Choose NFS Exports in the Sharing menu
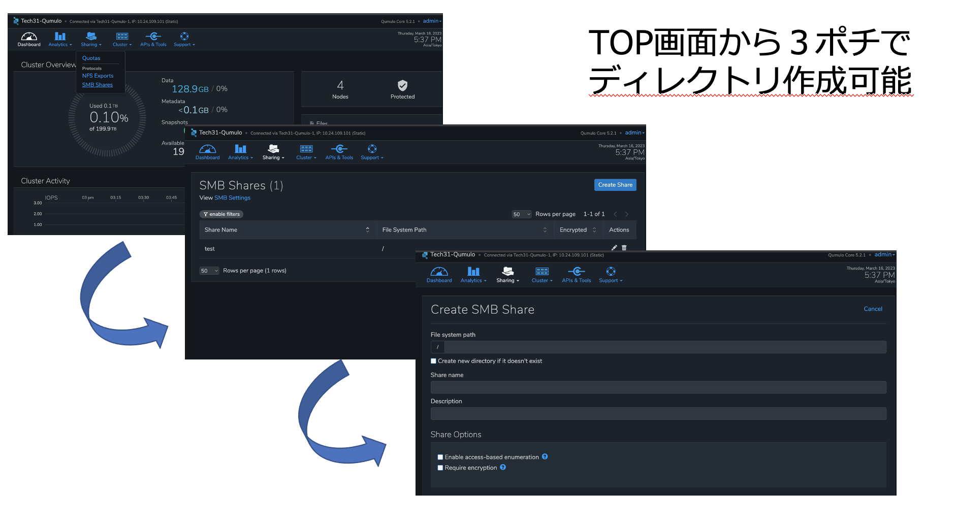The height and width of the screenshot is (524, 956). pyautogui.click(x=98, y=76)
